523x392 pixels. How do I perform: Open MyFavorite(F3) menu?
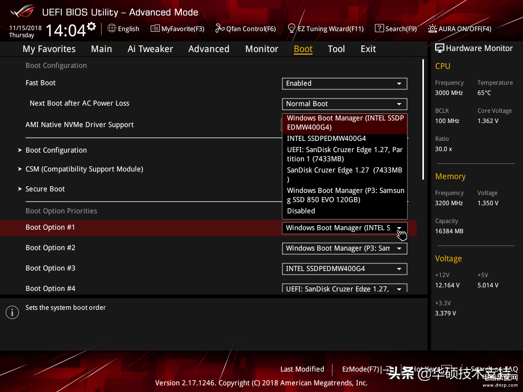(x=177, y=29)
